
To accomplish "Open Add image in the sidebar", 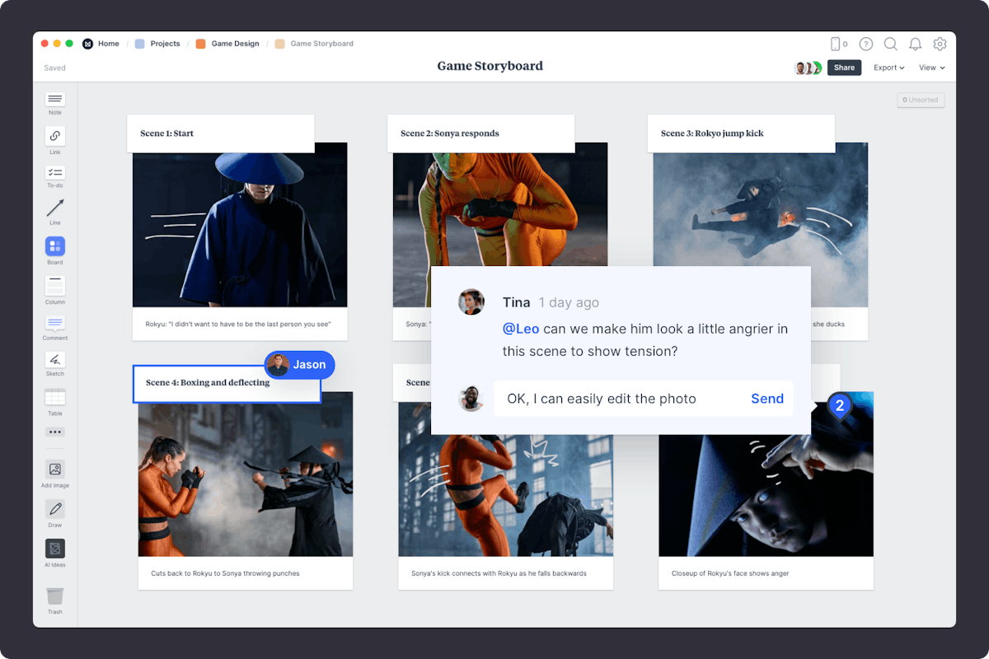I will point(54,471).
